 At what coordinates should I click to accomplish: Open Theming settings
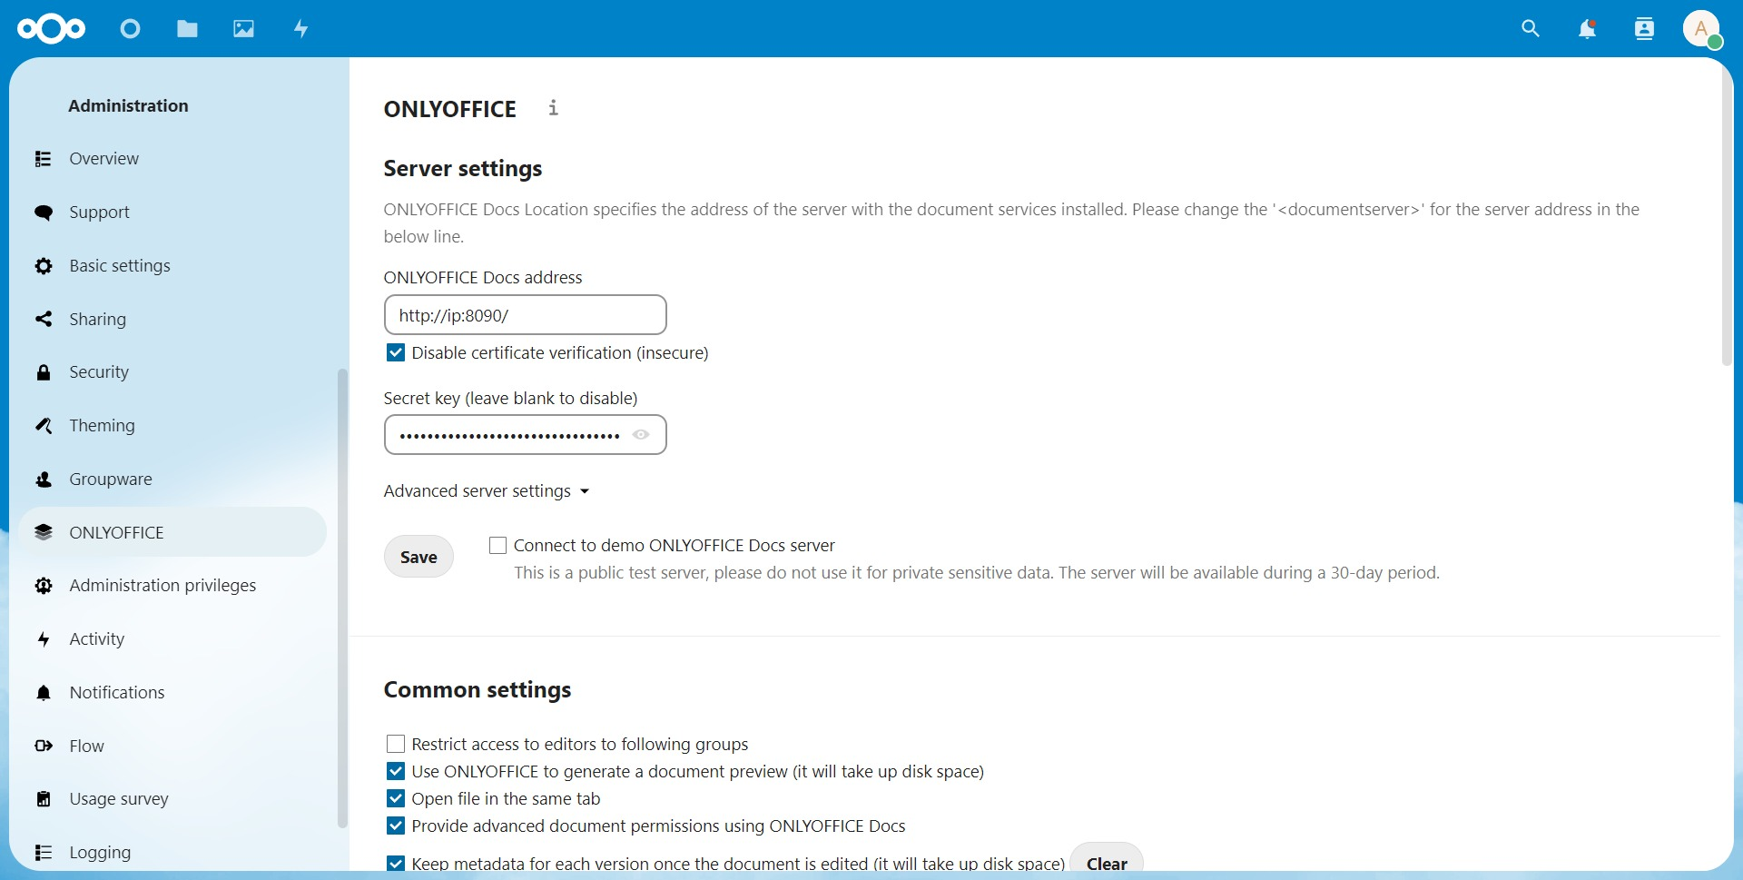pyautogui.click(x=172, y=425)
